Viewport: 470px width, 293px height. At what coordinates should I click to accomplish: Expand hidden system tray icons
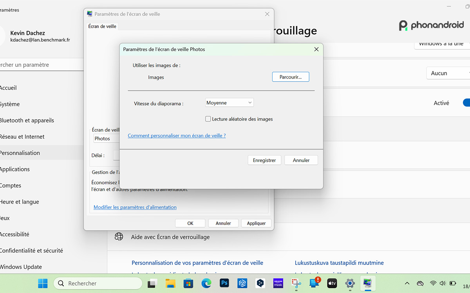tap(407, 283)
